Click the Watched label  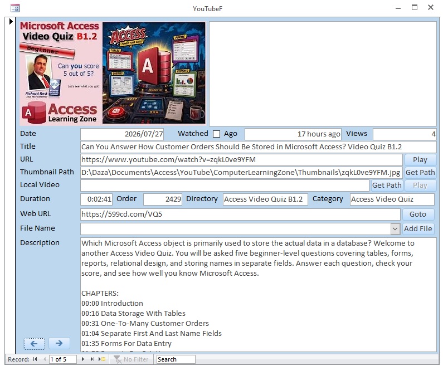(193, 134)
